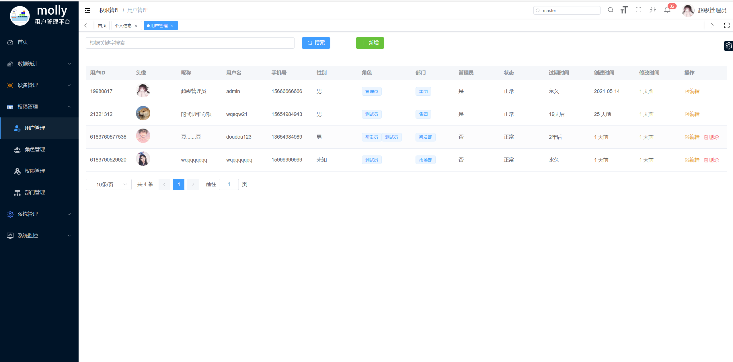This screenshot has height=362, width=733.
Task: Click the keyword search input field
Action: pyautogui.click(x=190, y=43)
